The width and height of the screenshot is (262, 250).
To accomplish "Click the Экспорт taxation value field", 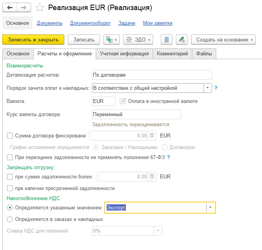I will click(156, 207).
